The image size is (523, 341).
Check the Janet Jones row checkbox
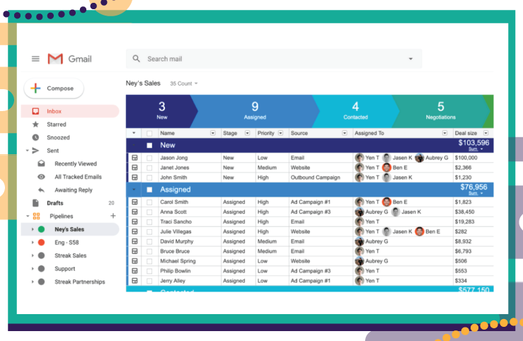click(x=149, y=168)
